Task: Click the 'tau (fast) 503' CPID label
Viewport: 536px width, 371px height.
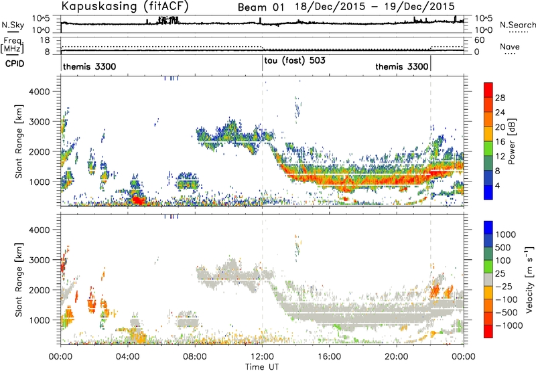Action: coord(295,60)
